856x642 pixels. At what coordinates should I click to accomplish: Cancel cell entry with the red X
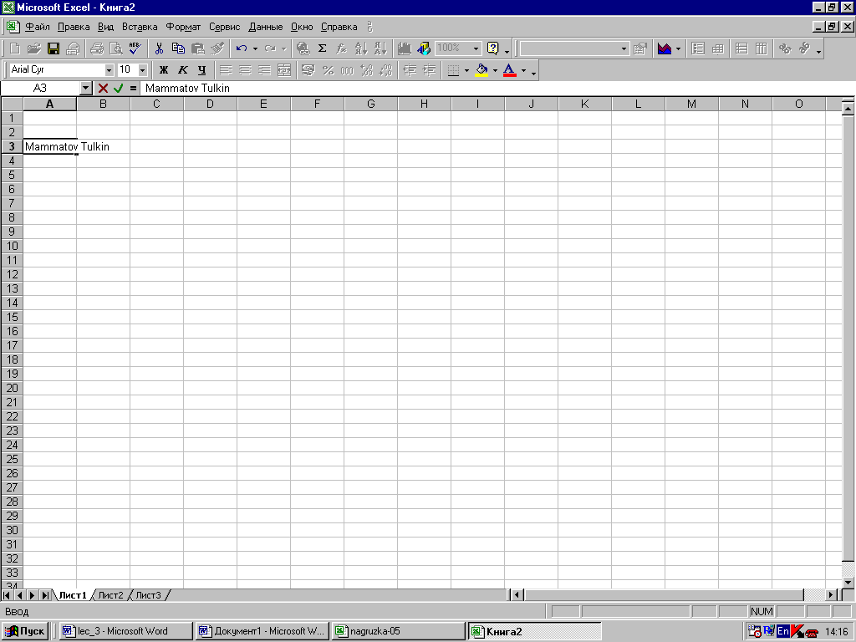[x=103, y=88]
